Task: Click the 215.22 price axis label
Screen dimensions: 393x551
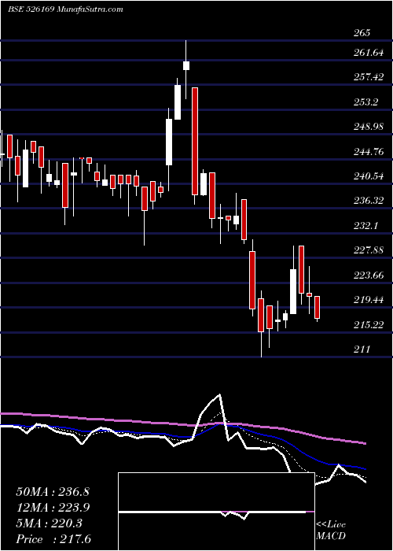Action: coord(369,324)
